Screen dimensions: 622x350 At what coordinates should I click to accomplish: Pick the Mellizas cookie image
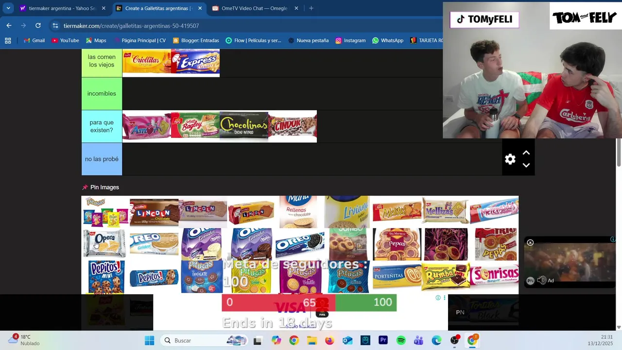pos(446,212)
